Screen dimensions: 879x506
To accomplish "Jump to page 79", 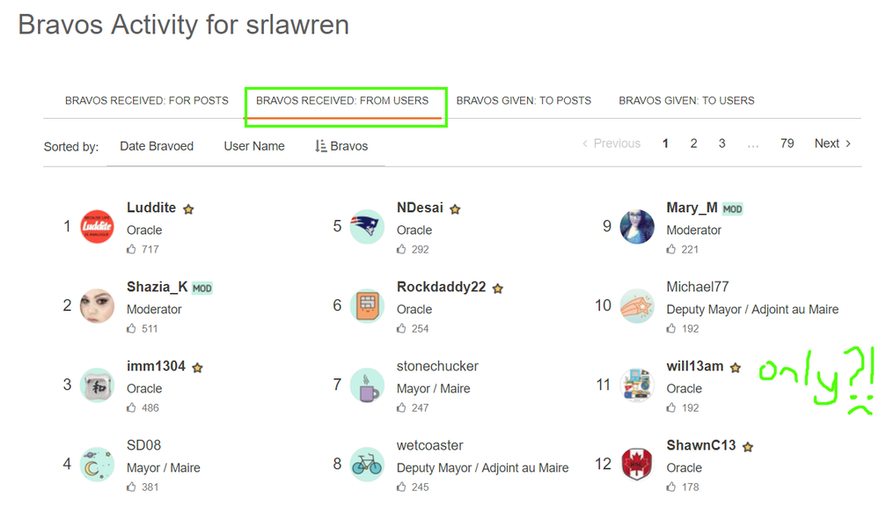I will point(787,143).
